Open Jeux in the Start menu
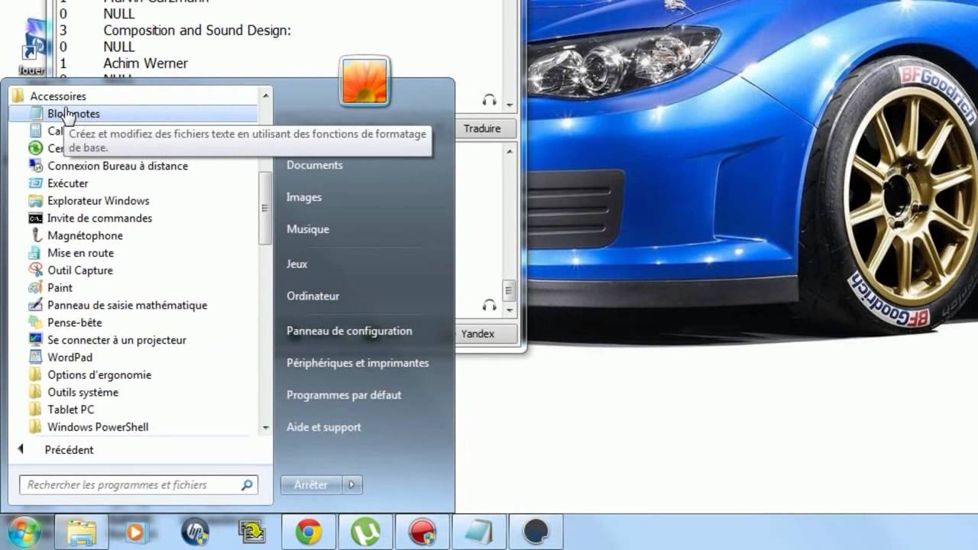The image size is (978, 550). (297, 264)
